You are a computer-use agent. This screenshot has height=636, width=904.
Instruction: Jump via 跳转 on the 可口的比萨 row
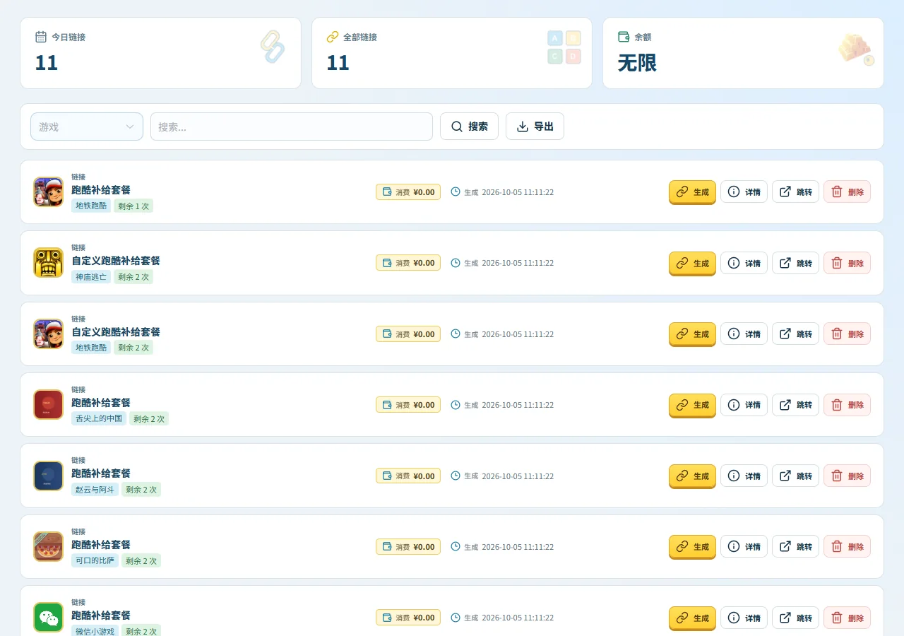coord(795,546)
